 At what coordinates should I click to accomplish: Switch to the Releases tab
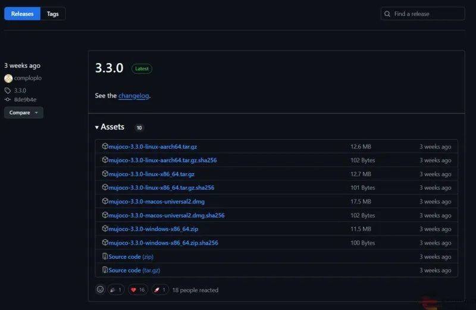[22, 14]
